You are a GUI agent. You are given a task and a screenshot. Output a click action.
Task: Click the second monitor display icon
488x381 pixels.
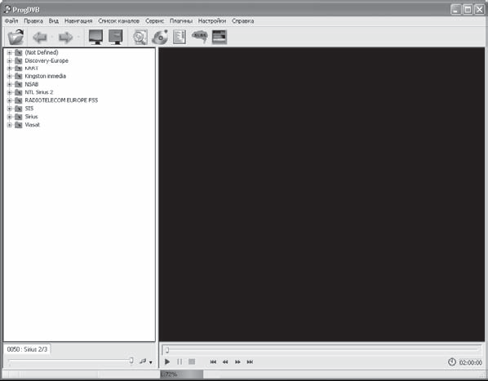pyautogui.click(x=115, y=37)
